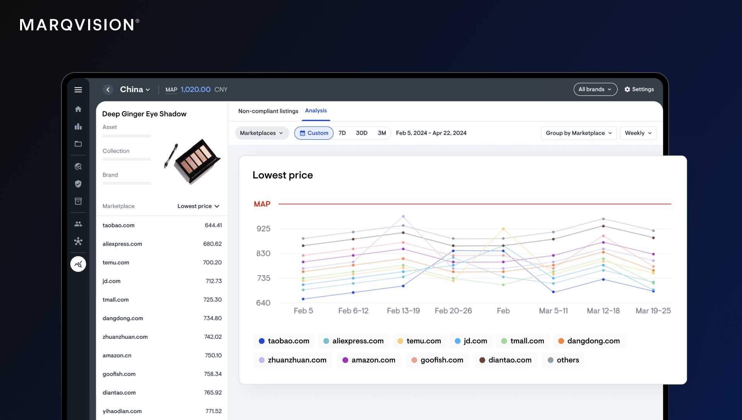The width and height of the screenshot is (742, 420).
Task: Expand the Weekly interval dropdown
Action: point(638,133)
